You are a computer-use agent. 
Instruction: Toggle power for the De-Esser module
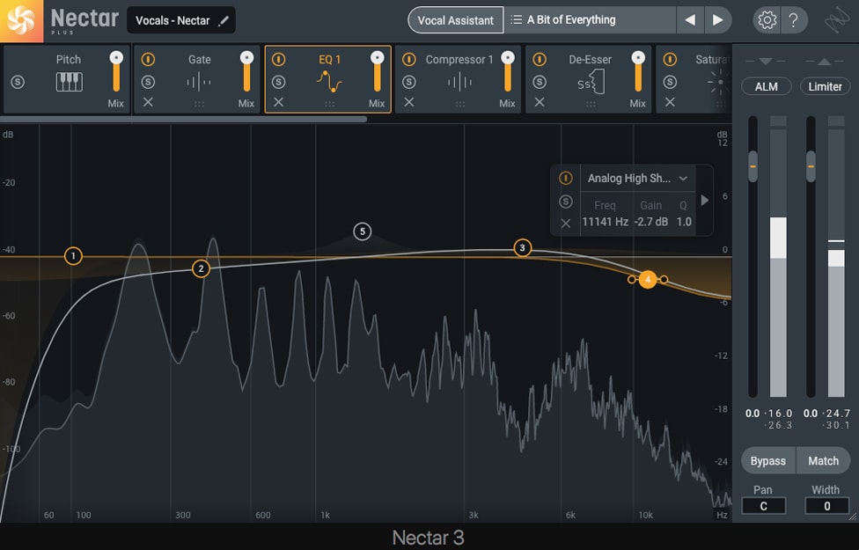539,59
